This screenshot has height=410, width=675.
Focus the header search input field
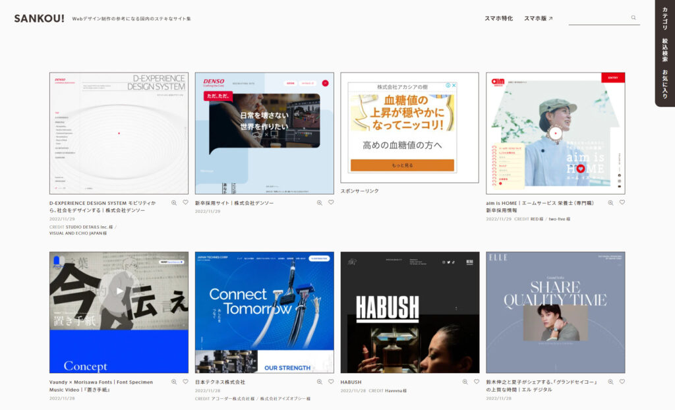coord(604,18)
